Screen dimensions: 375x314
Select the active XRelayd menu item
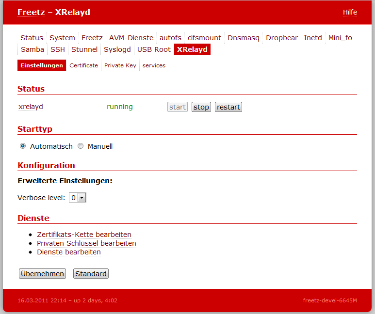click(x=192, y=49)
